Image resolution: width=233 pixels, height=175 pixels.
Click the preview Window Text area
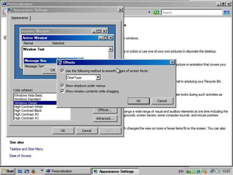point(33,49)
